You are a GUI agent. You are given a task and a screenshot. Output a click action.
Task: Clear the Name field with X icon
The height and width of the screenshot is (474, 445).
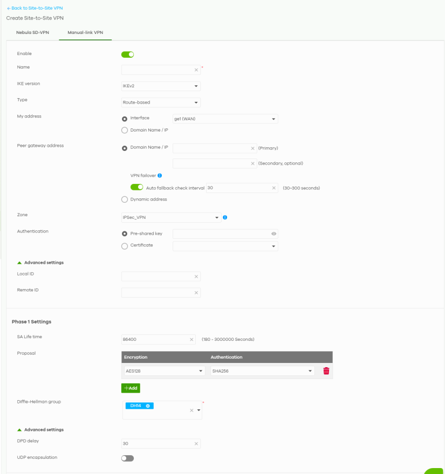click(196, 70)
